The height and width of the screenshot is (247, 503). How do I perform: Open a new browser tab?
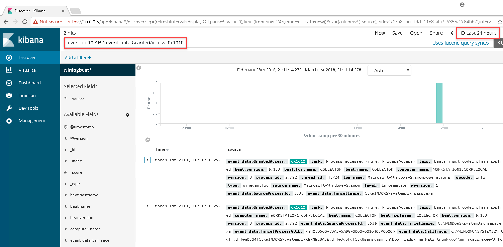pos(76,11)
